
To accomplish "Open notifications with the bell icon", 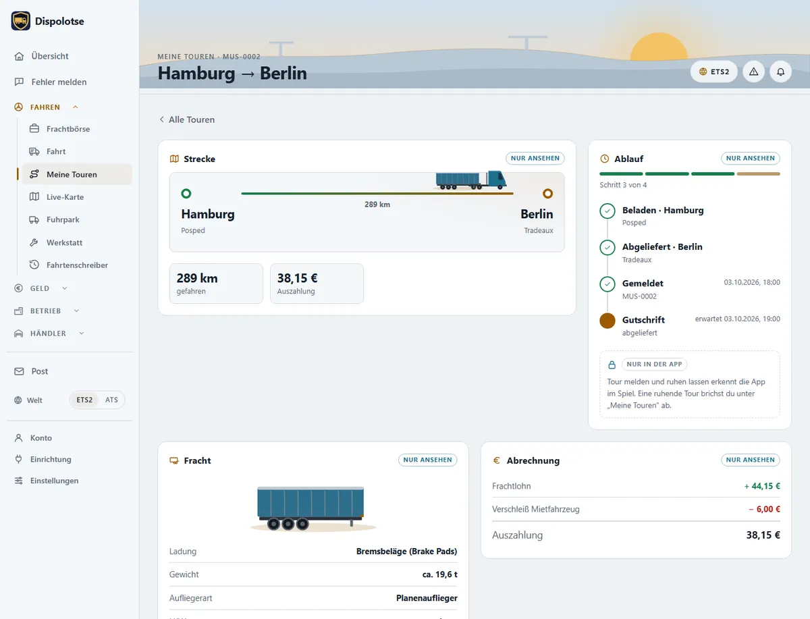I will coord(781,72).
